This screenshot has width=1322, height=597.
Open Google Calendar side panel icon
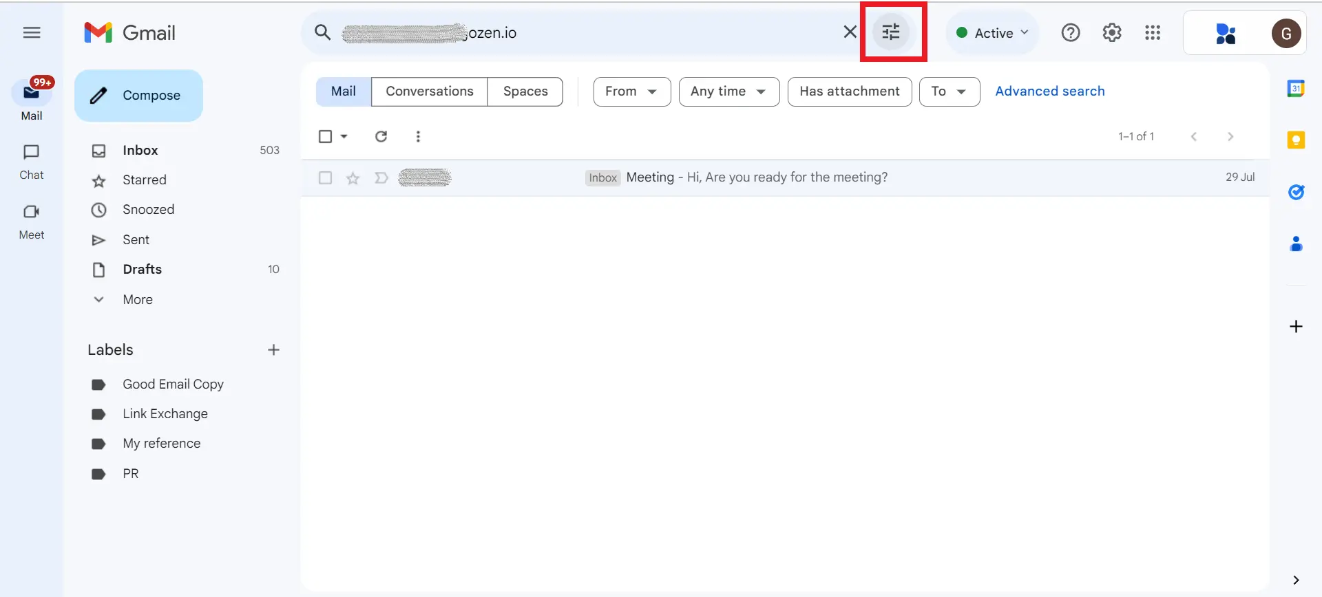click(1296, 88)
